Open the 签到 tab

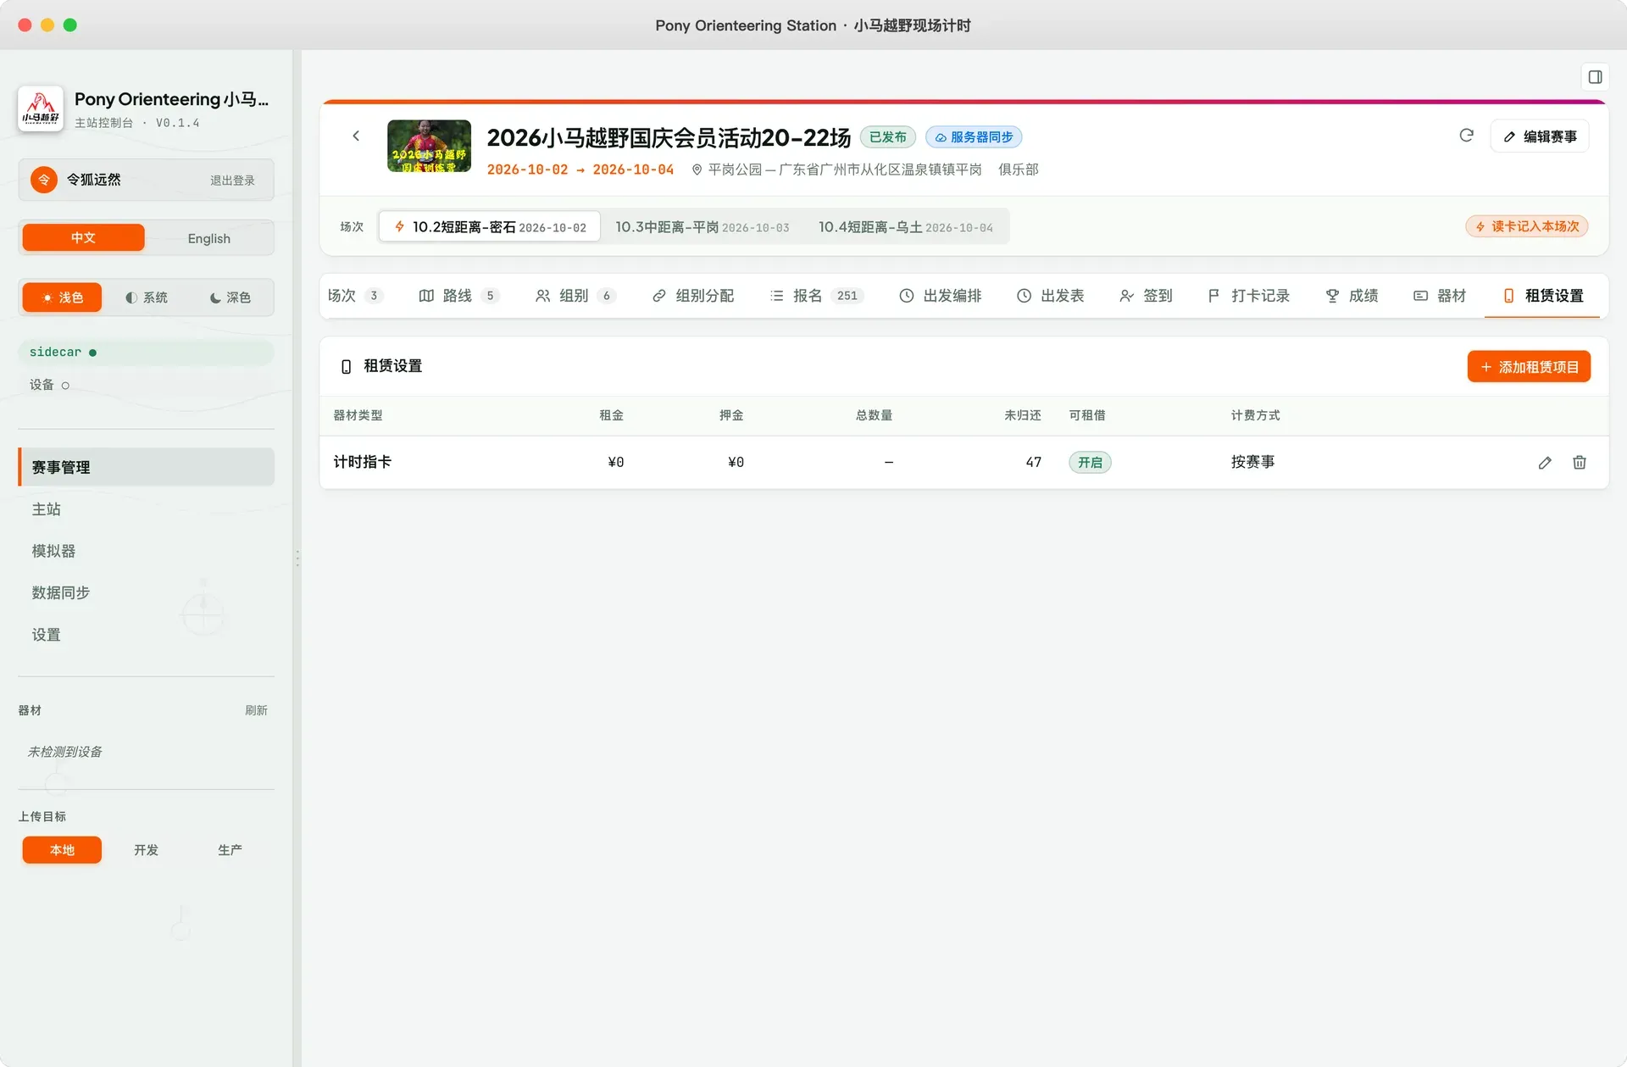point(1145,295)
